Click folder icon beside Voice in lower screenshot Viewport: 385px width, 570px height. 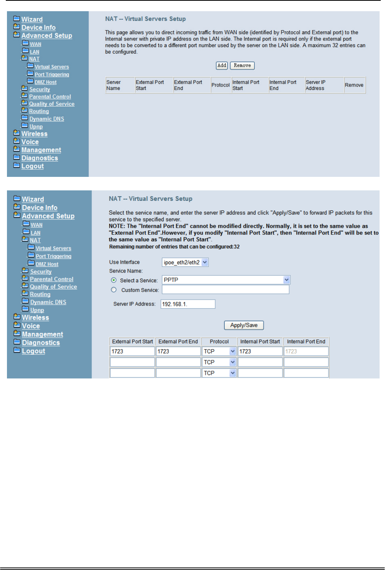tap(17, 325)
